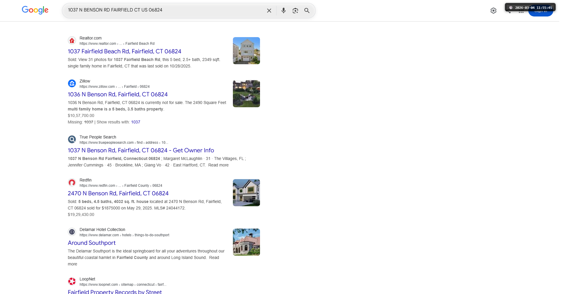The height and width of the screenshot is (294, 566).
Task: Click the realtor.com breadcrumb URL
Action: (x=117, y=44)
